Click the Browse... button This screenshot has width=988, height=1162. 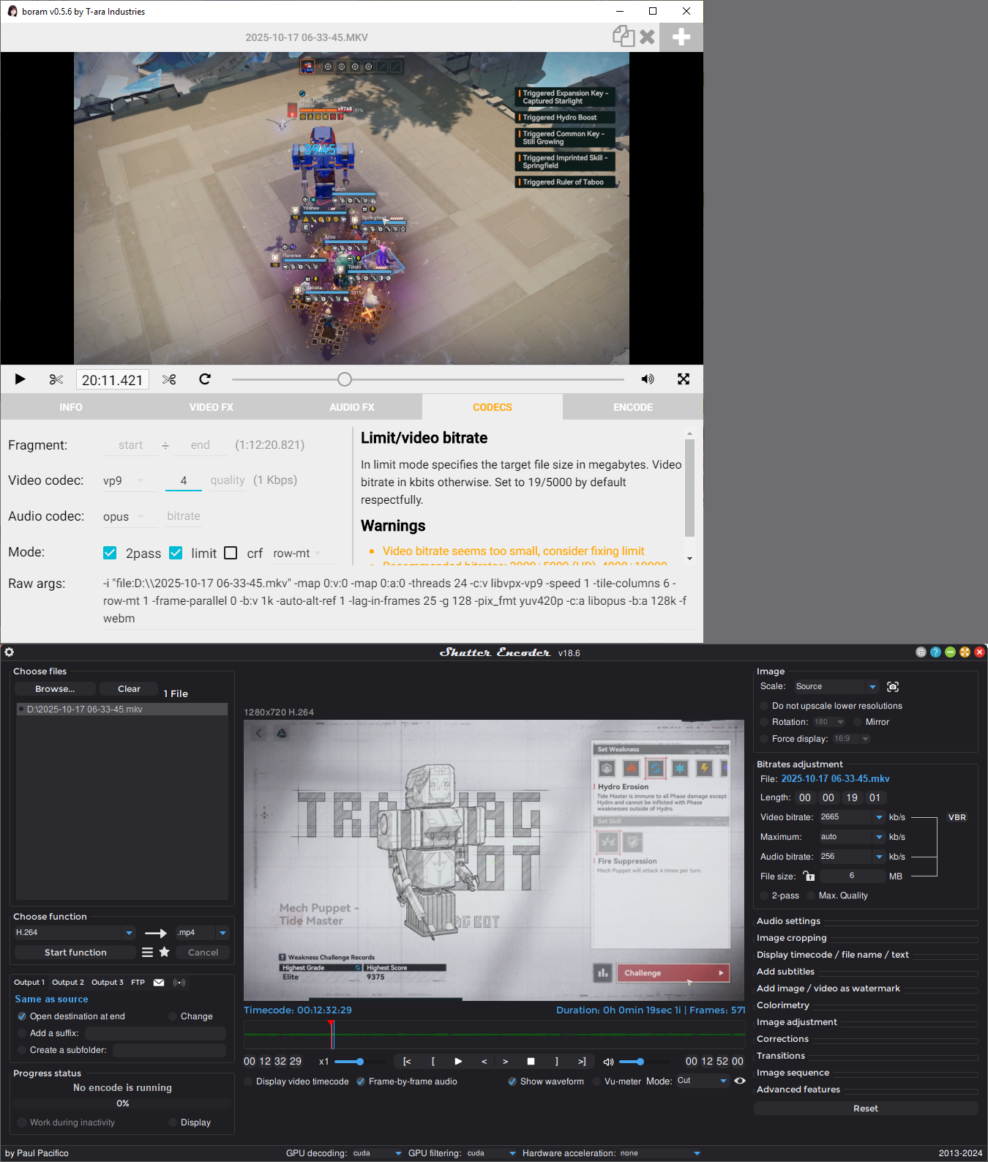click(x=55, y=689)
